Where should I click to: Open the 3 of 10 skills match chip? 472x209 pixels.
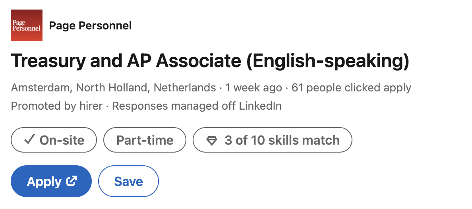coord(273,140)
